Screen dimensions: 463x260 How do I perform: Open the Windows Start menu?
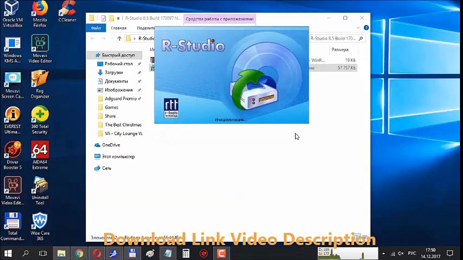point(8,253)
